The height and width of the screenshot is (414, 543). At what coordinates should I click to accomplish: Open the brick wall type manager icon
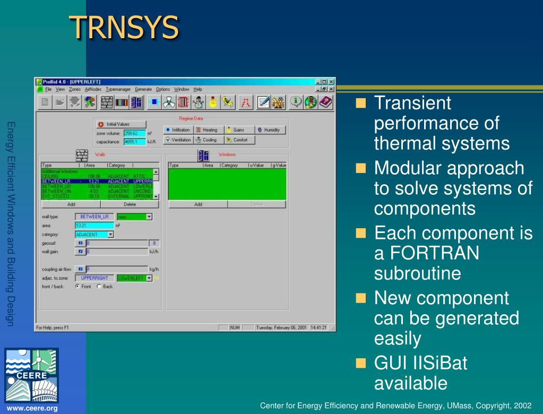(x=107, y=102)
